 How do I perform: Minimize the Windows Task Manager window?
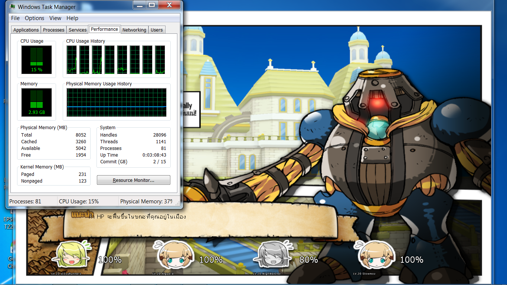tap(140, 5)
